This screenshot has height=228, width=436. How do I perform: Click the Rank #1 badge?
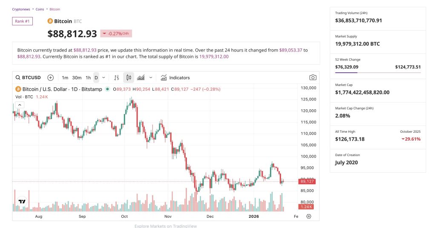[x=22, y=21]
